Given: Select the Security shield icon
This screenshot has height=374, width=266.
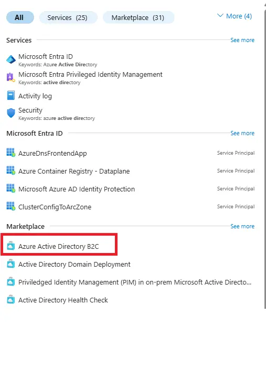Looking at the screenshot, I should click(x=11, y=113).
